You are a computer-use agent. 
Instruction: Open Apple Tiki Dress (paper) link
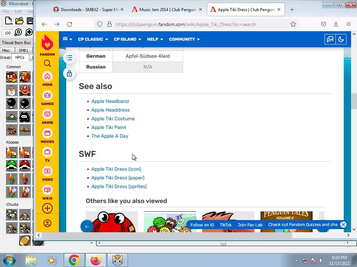coord(118,178)
